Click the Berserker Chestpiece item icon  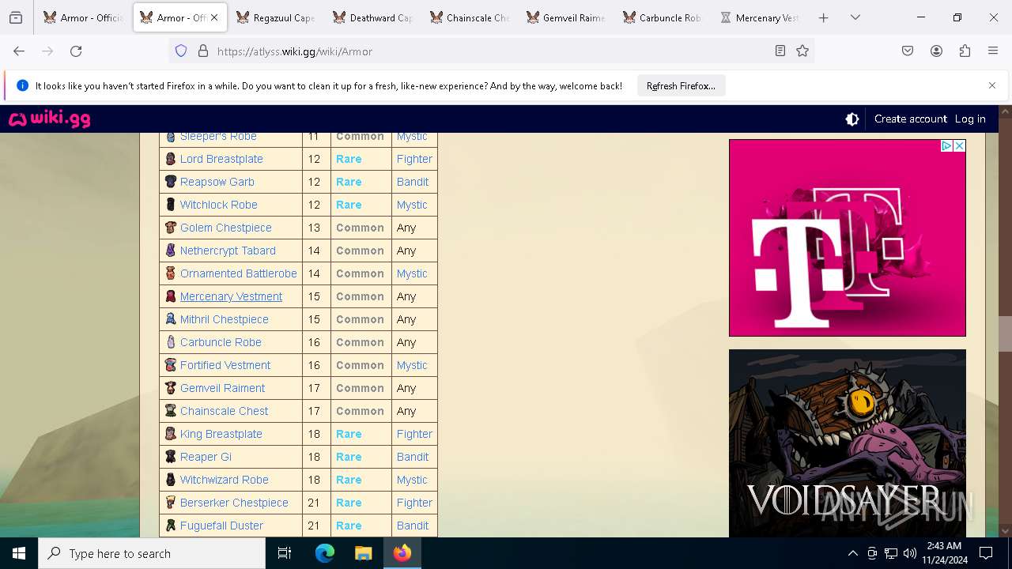[x=170, y=503]
